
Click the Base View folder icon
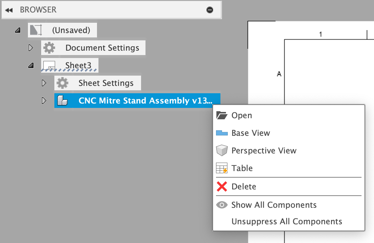tap(222, 133)
